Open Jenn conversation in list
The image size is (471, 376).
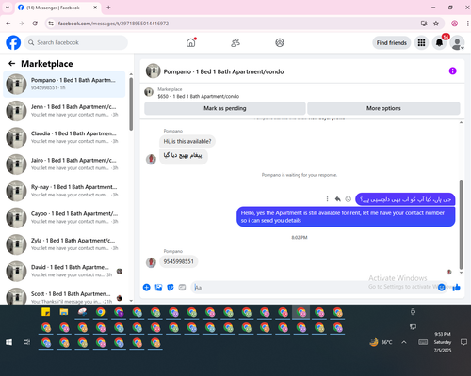coord(64,111)
